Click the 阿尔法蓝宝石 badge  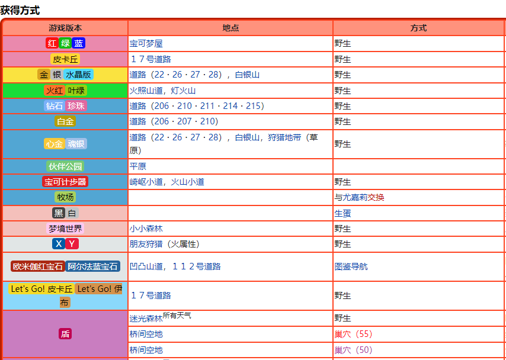point(92,266)
